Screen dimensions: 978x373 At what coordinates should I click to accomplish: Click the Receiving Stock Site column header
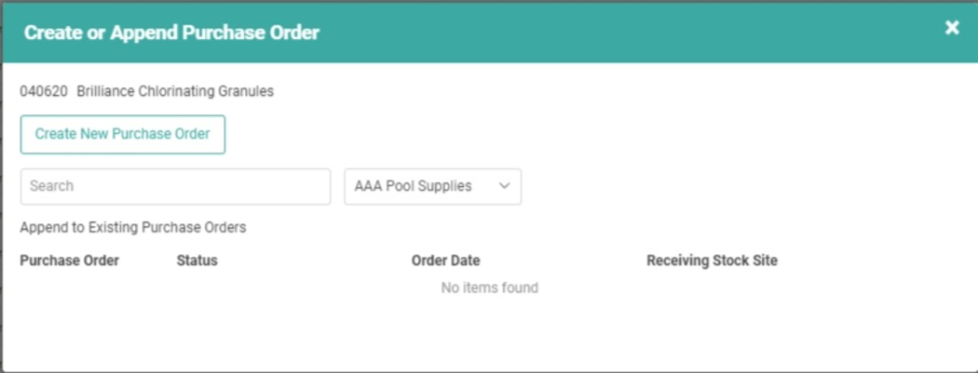pos(712,260)
